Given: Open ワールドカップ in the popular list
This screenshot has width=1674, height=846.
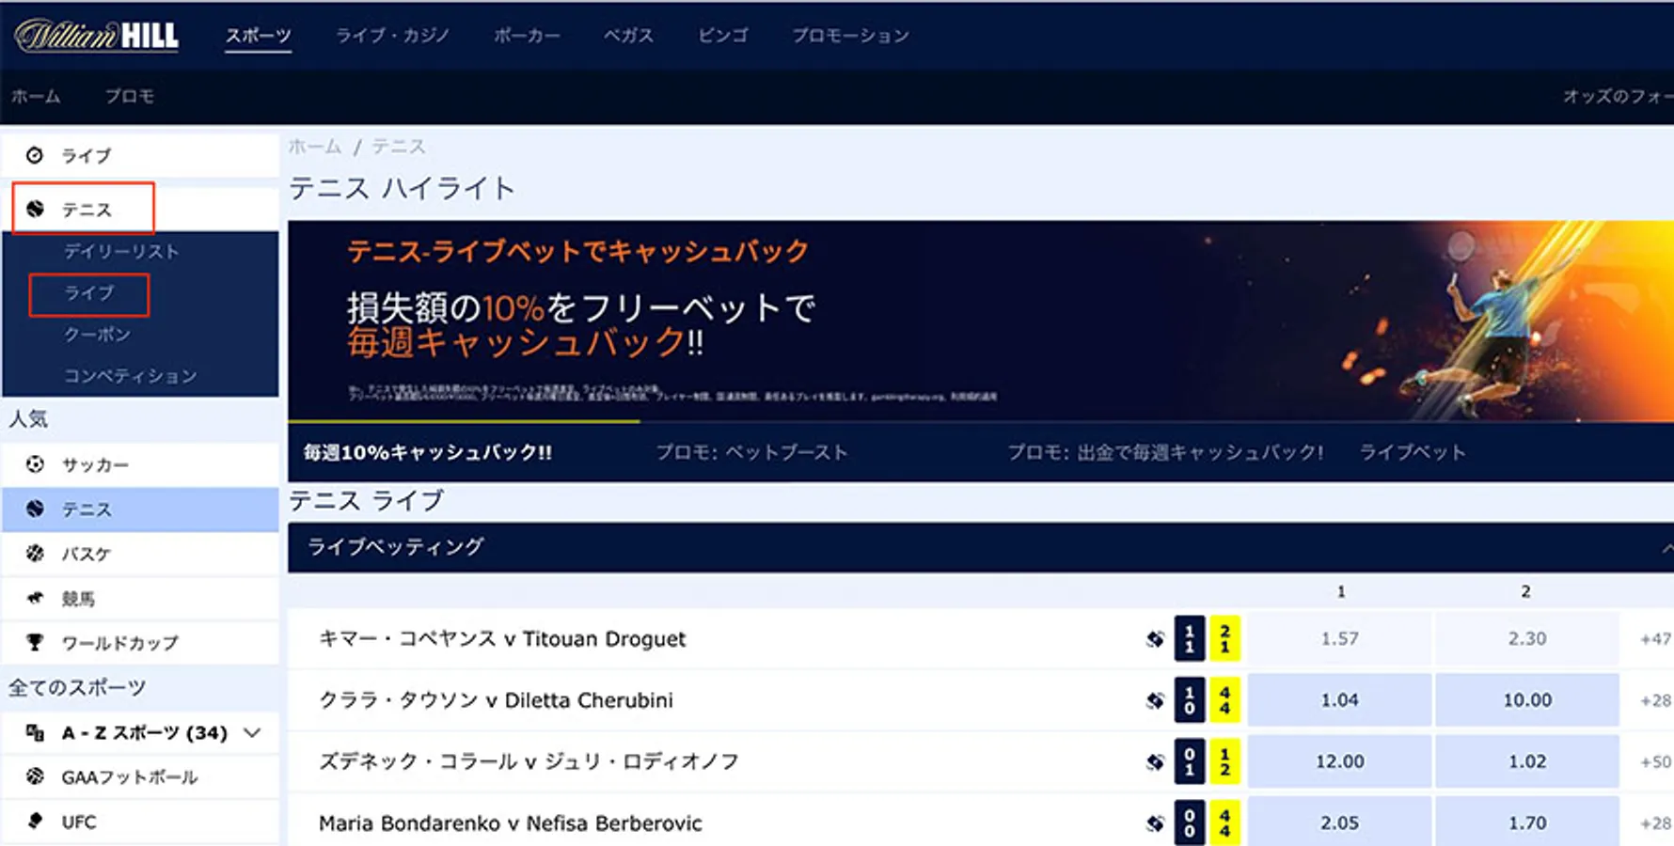Looking at the screenshot, I should click(140, 643).
